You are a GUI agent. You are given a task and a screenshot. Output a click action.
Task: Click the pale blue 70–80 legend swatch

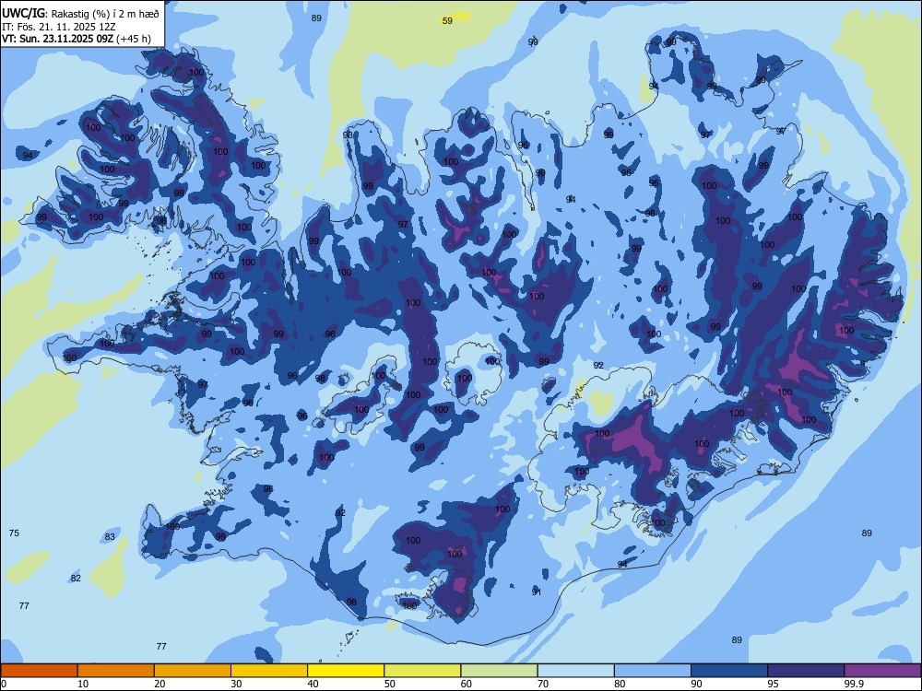(x=575, y=671)
